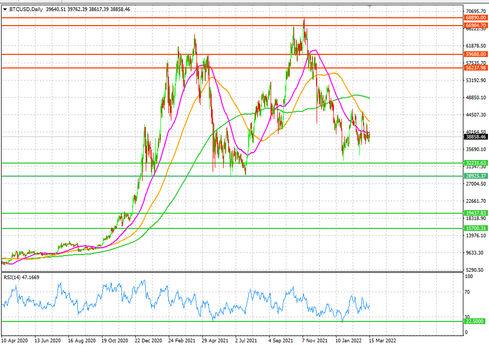The image size is (489, 346).
Task: Select the 66984.70 resistance price label
Action: [x=475, y=26]
